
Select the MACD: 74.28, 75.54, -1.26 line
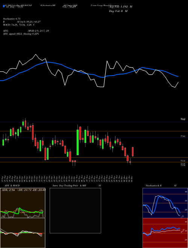(19, 25)
